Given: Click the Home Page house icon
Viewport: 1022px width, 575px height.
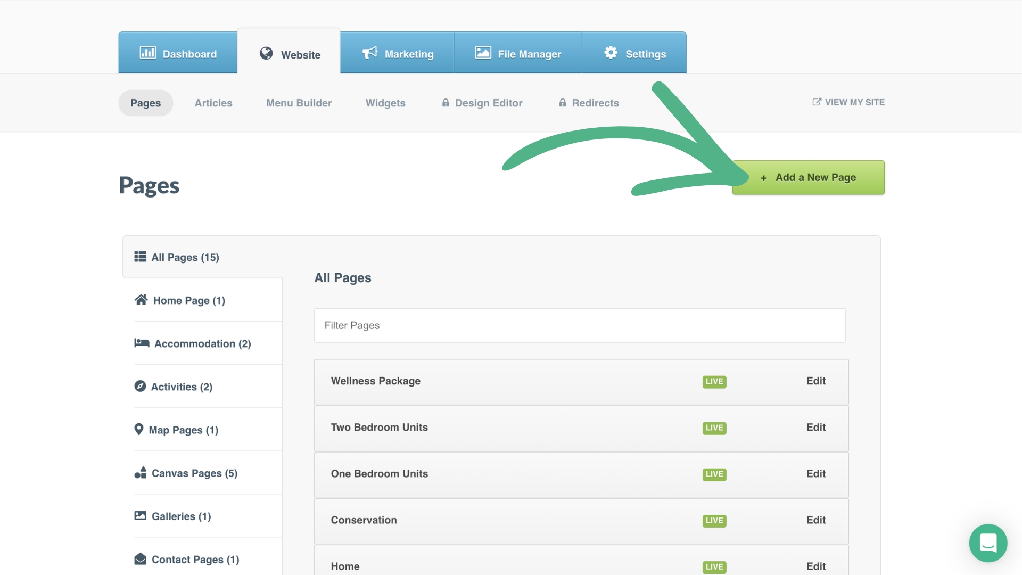Looking at the screenshot, I should 141,300.
